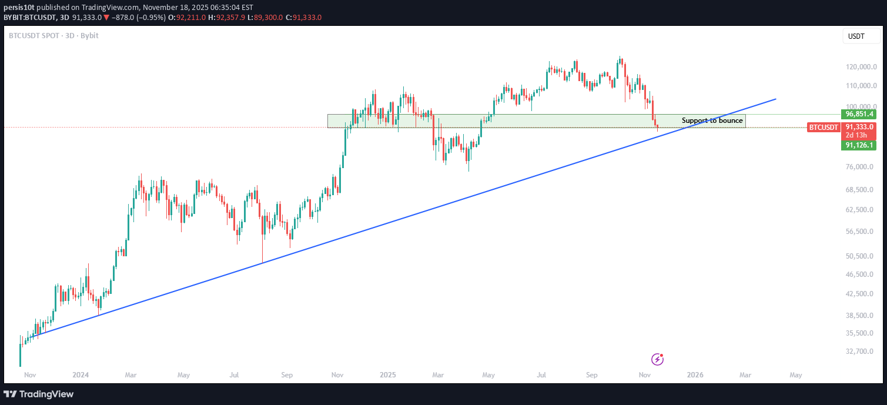887x405 pixels.
Task: Click the "Support to bounce" text annotation
Action: (x=712, y=121)
